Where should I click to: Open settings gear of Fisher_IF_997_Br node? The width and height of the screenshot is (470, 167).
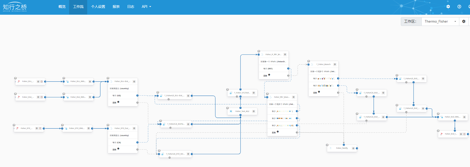(x=285, y=55)
